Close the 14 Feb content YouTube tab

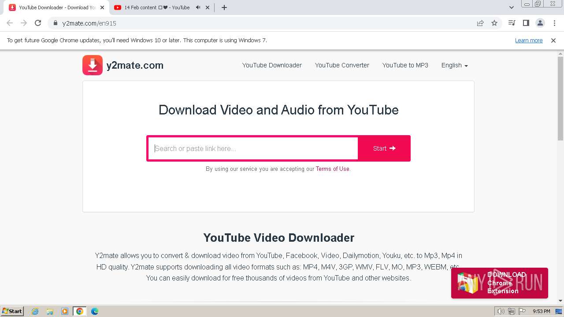(x=208, y=7)
